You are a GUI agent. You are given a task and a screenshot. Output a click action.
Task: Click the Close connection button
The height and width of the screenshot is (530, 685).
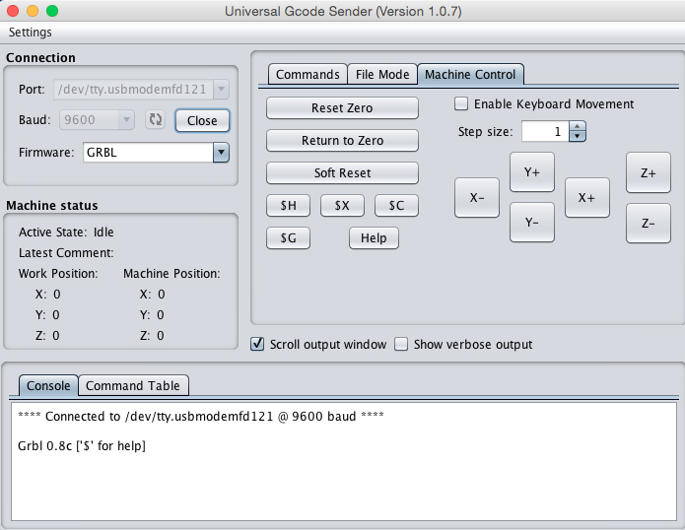point(202,120)
